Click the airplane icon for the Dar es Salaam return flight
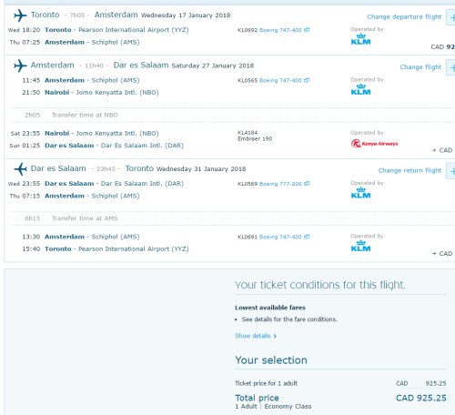 [x=20, y=169]
